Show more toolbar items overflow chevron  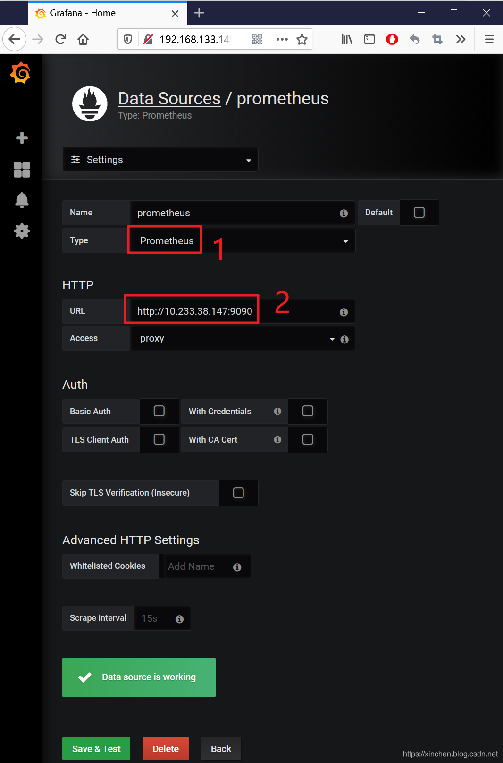[461, 39]
